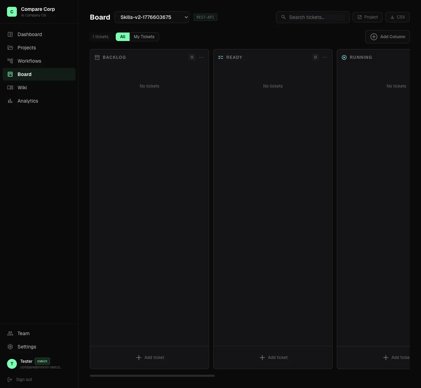Click the plus-circle icon of Add Column
Screen dimensions: 421x388
tap(374, 37)
